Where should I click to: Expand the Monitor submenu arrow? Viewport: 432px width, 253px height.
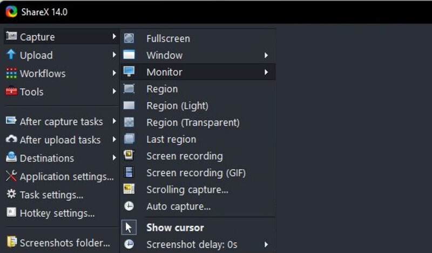point(266,72)
